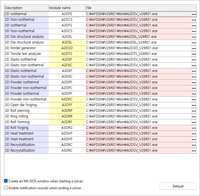The height and width of the screenshot is (196, 200).
Task: Open file browser for 3D Elasto isothermal
Action: coord(194,71)
